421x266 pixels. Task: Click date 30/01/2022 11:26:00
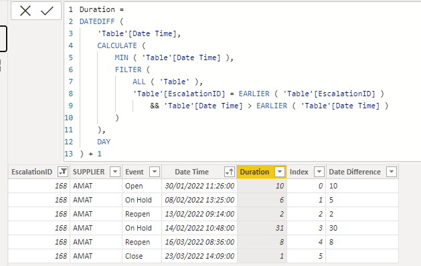[199, 186]
